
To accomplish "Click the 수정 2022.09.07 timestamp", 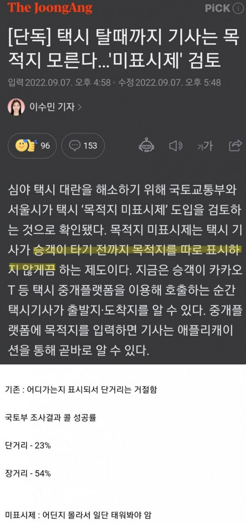I will coord(169,83).
